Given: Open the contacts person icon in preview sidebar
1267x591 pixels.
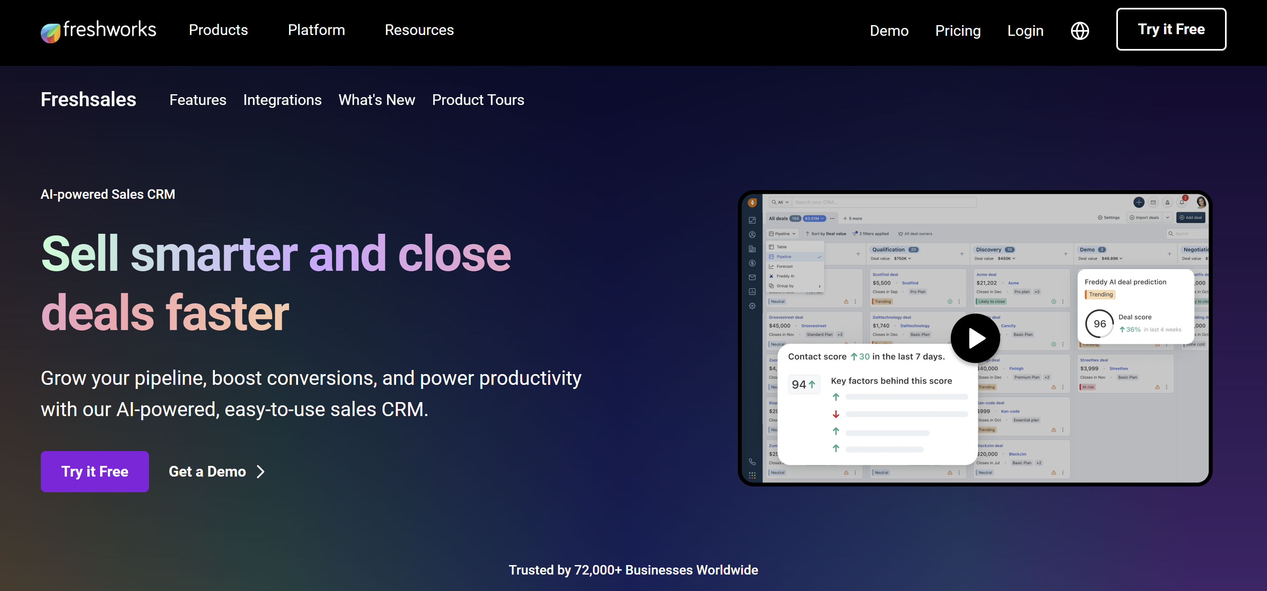Looking at the screenshot, I should pos(752,235).
